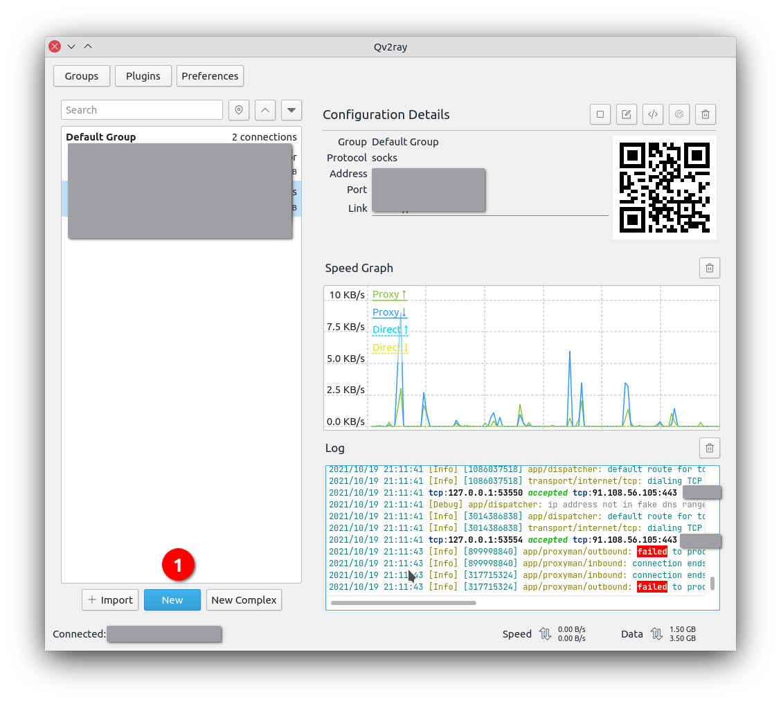781x704 pixels.
Task: Click the New button
Action: [x=172, y=600]
